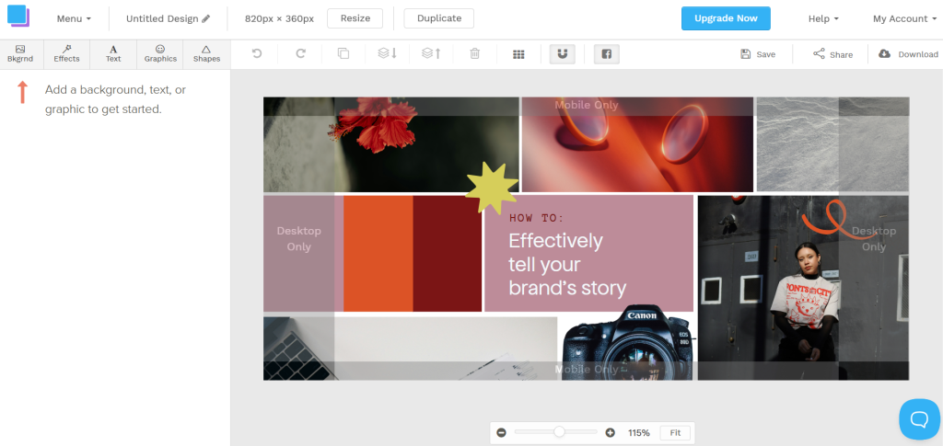Send layer backward icon

pyautogui.click(x=387, y=54)
